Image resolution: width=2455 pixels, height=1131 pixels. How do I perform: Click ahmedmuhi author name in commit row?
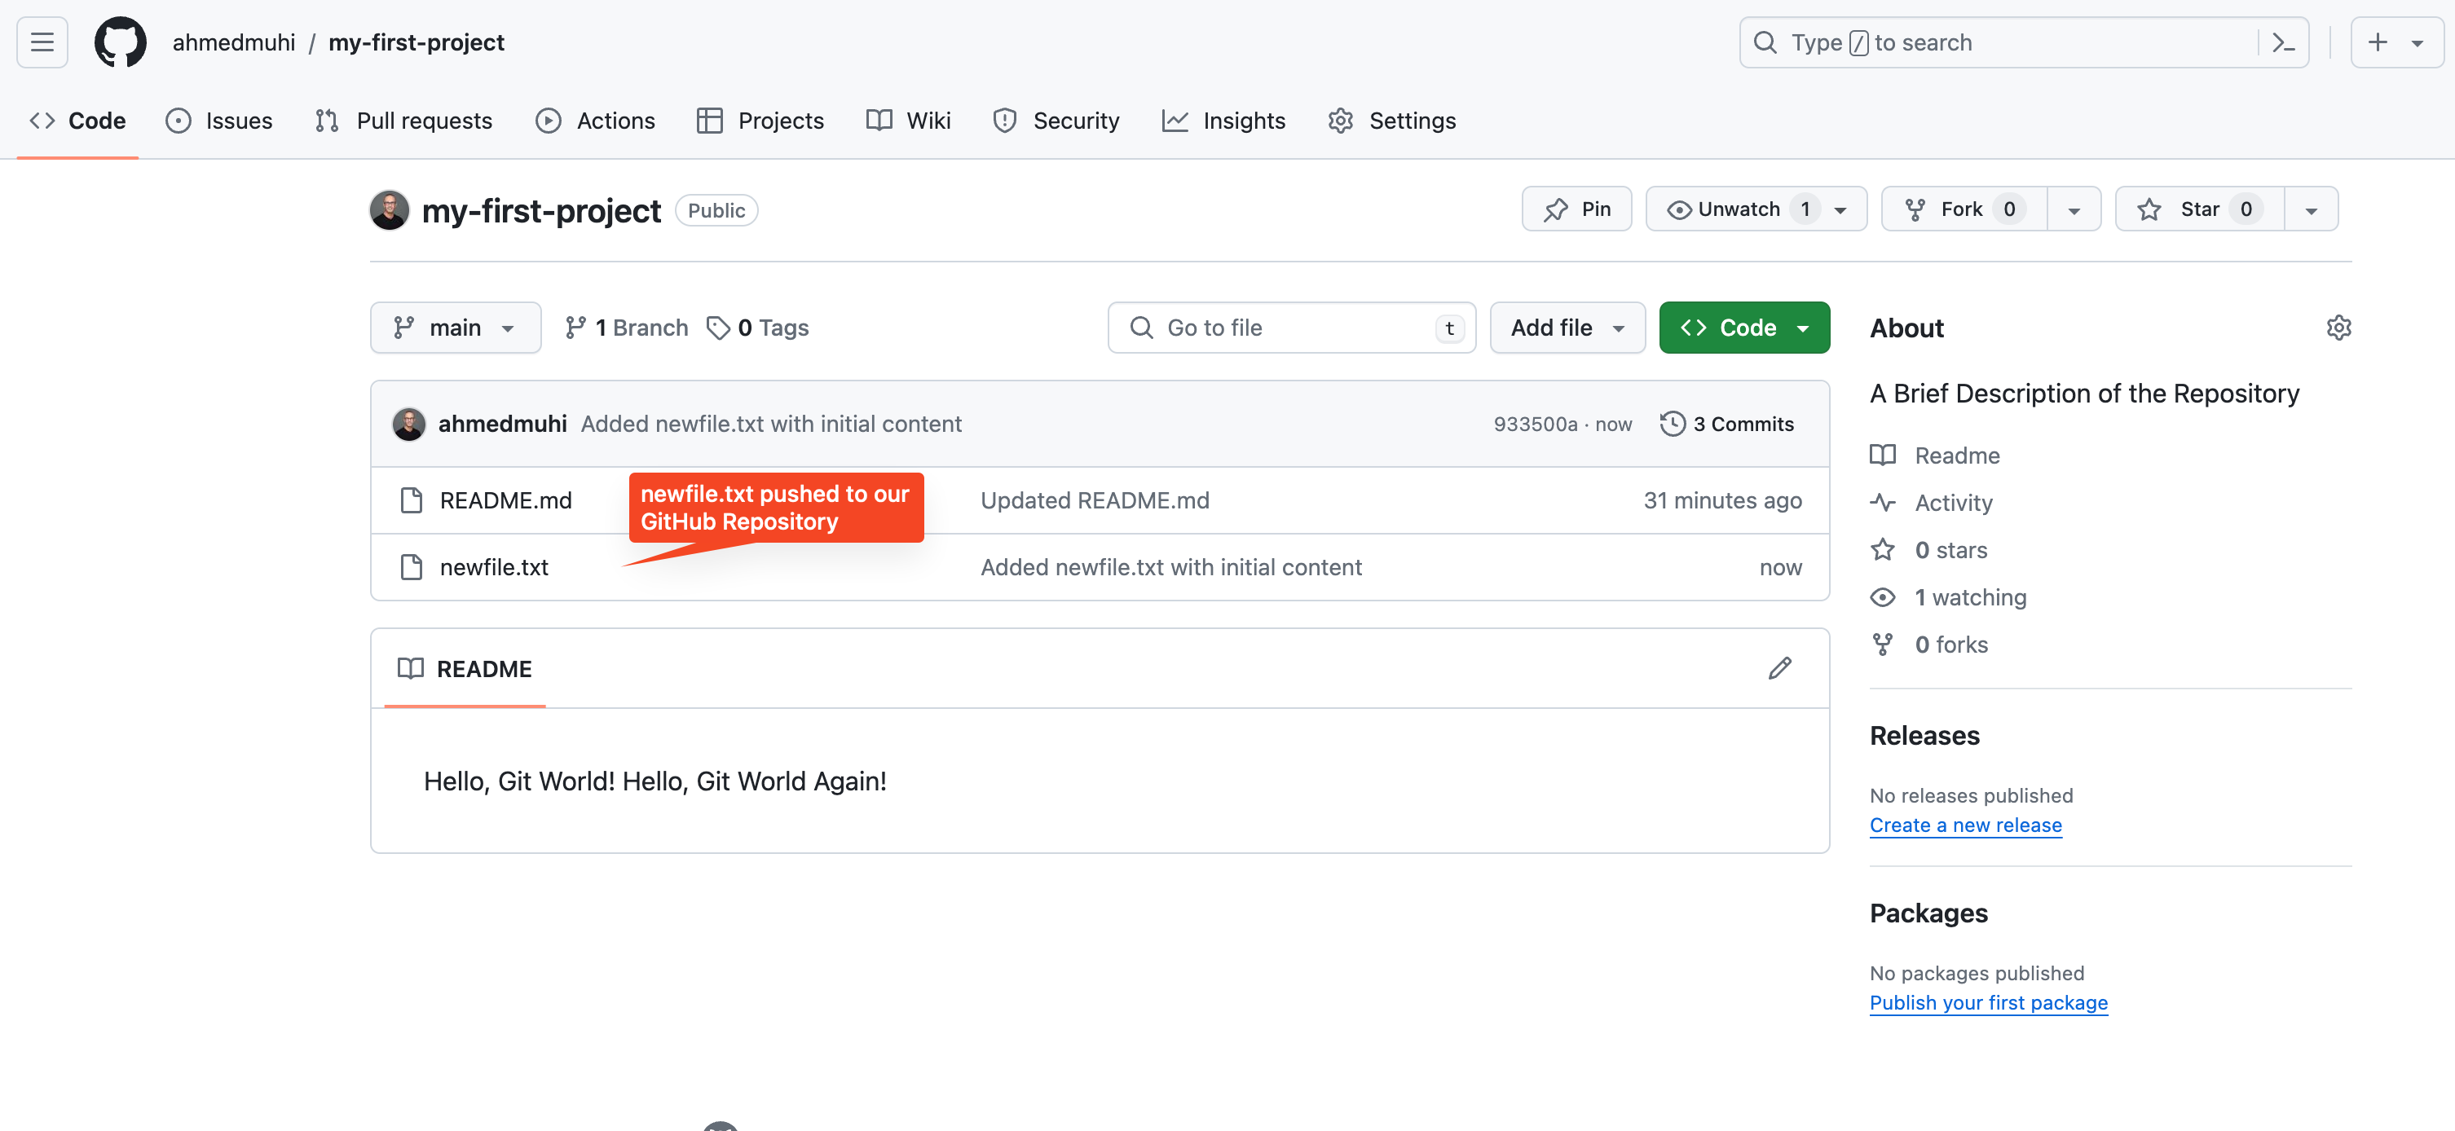click(502, 424)
